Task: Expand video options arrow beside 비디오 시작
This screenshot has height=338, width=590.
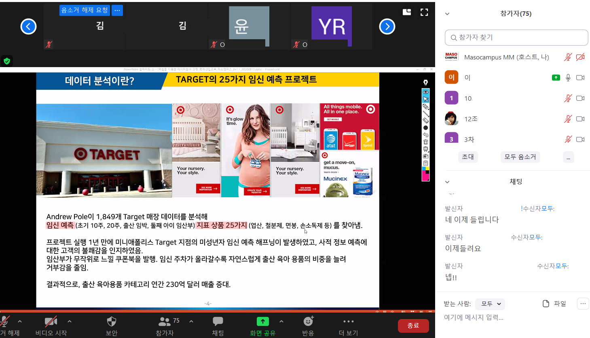Action: 70,321
